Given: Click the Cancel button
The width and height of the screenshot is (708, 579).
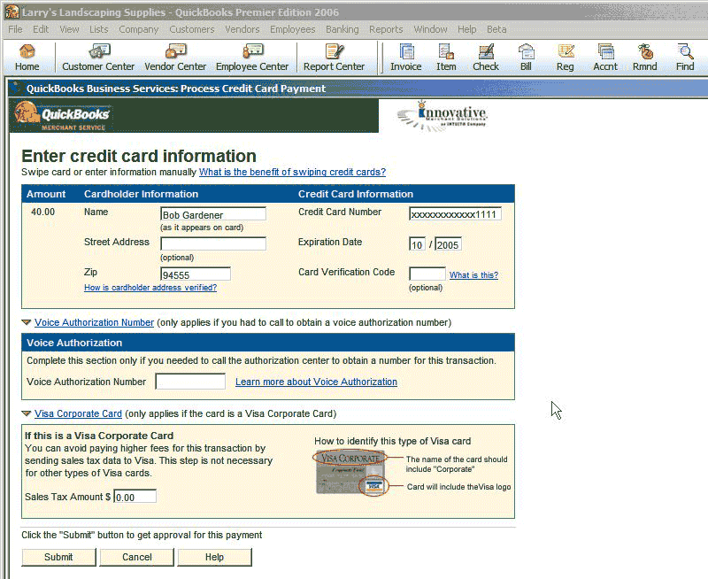Looking at the screenshot, I should click(x=137, y=557).
